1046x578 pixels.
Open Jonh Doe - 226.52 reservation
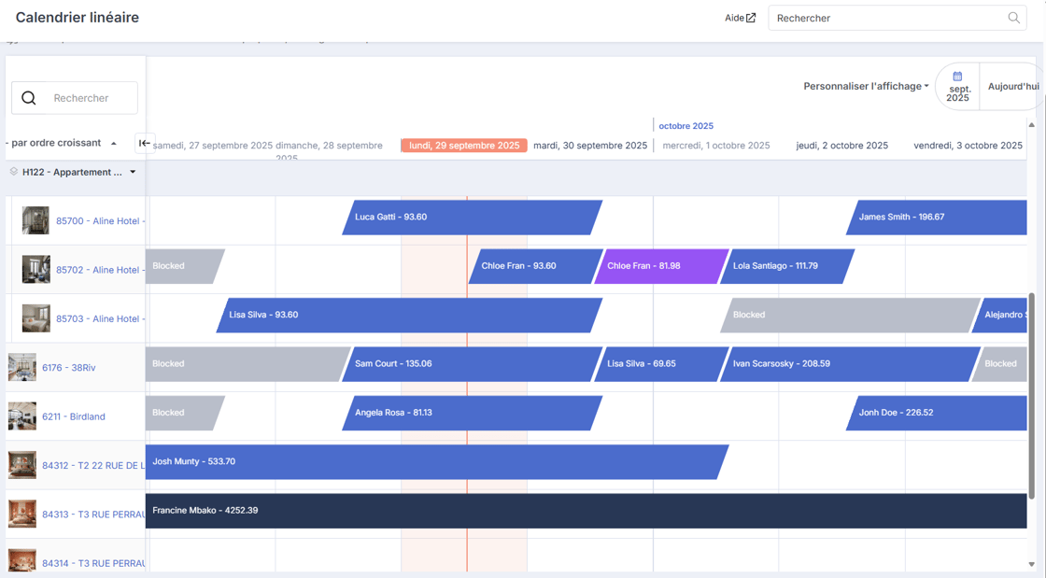pos(937,413)
